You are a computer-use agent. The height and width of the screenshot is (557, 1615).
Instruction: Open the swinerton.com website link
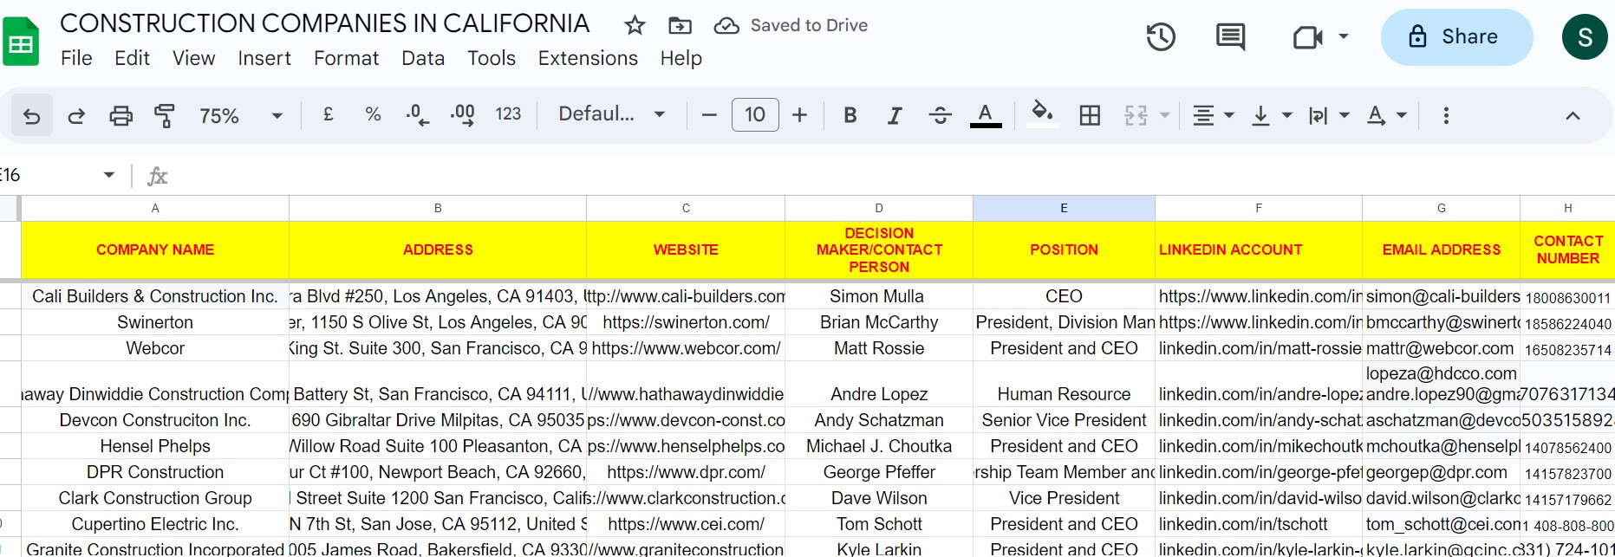click(x=686, y=322)
